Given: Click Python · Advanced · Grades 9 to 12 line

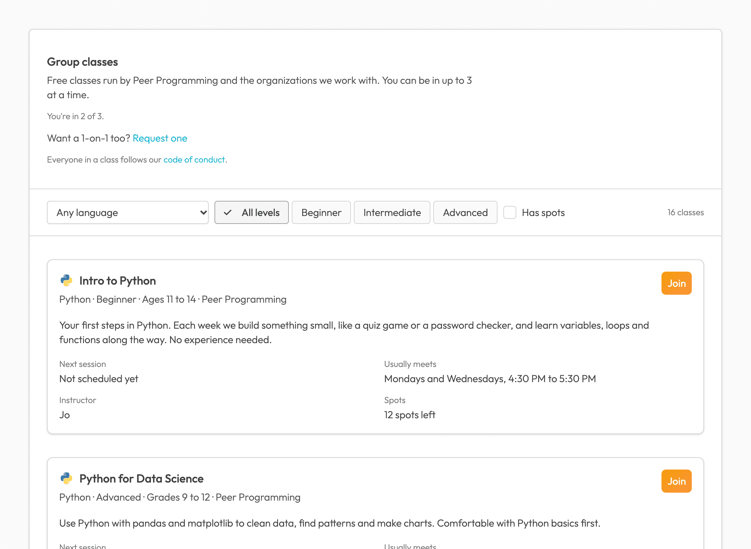Looking at the screenshot, I should coord(180,497).
